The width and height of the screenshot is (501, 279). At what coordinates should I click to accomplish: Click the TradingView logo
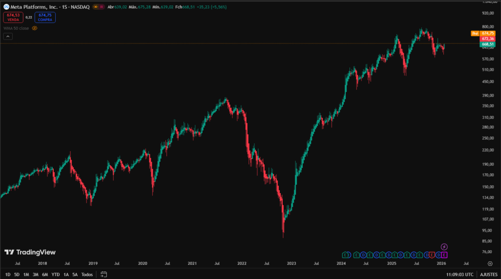(30, 252)
